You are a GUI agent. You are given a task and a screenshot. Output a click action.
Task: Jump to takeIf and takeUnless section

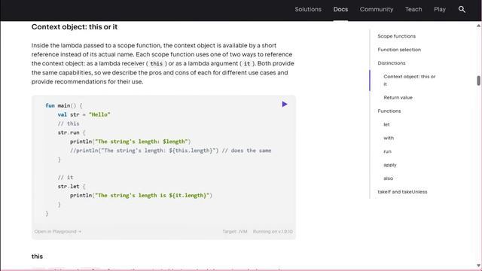[x=402, y=192]
